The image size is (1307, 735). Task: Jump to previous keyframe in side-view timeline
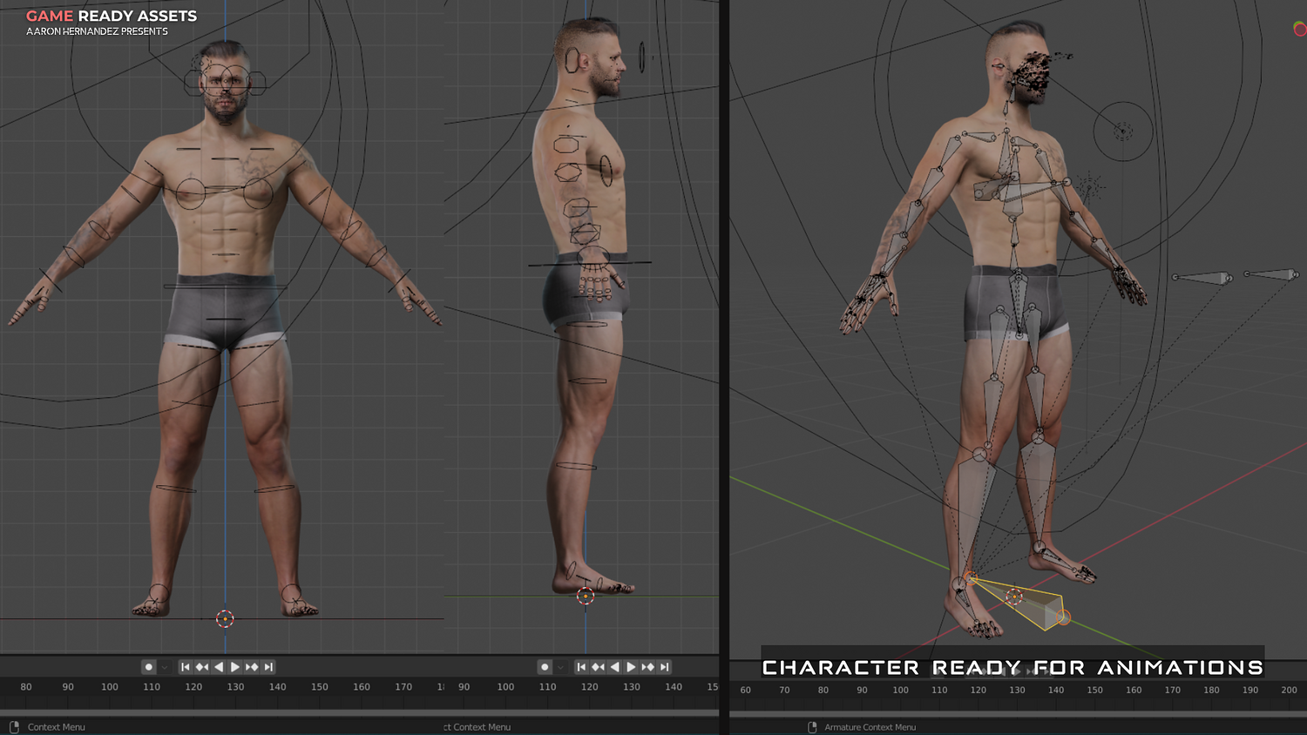tap(598, 667)
